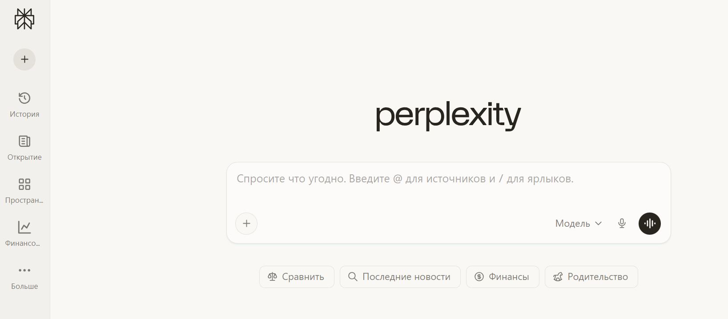Open the Пространства spaces panel

(x=24, y=189)
